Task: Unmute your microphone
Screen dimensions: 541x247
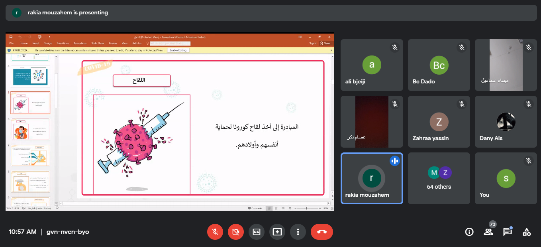Action: (215, 232)
